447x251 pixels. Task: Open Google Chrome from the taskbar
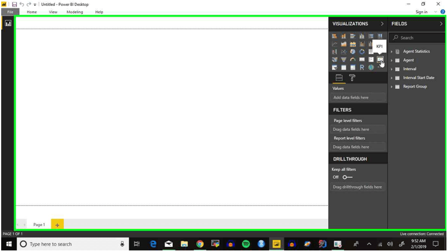[x=200, y=244]
